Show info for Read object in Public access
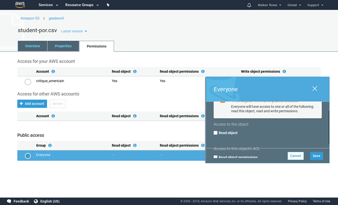Viewport: 338px width, 205px height. [x=135, y=146]
